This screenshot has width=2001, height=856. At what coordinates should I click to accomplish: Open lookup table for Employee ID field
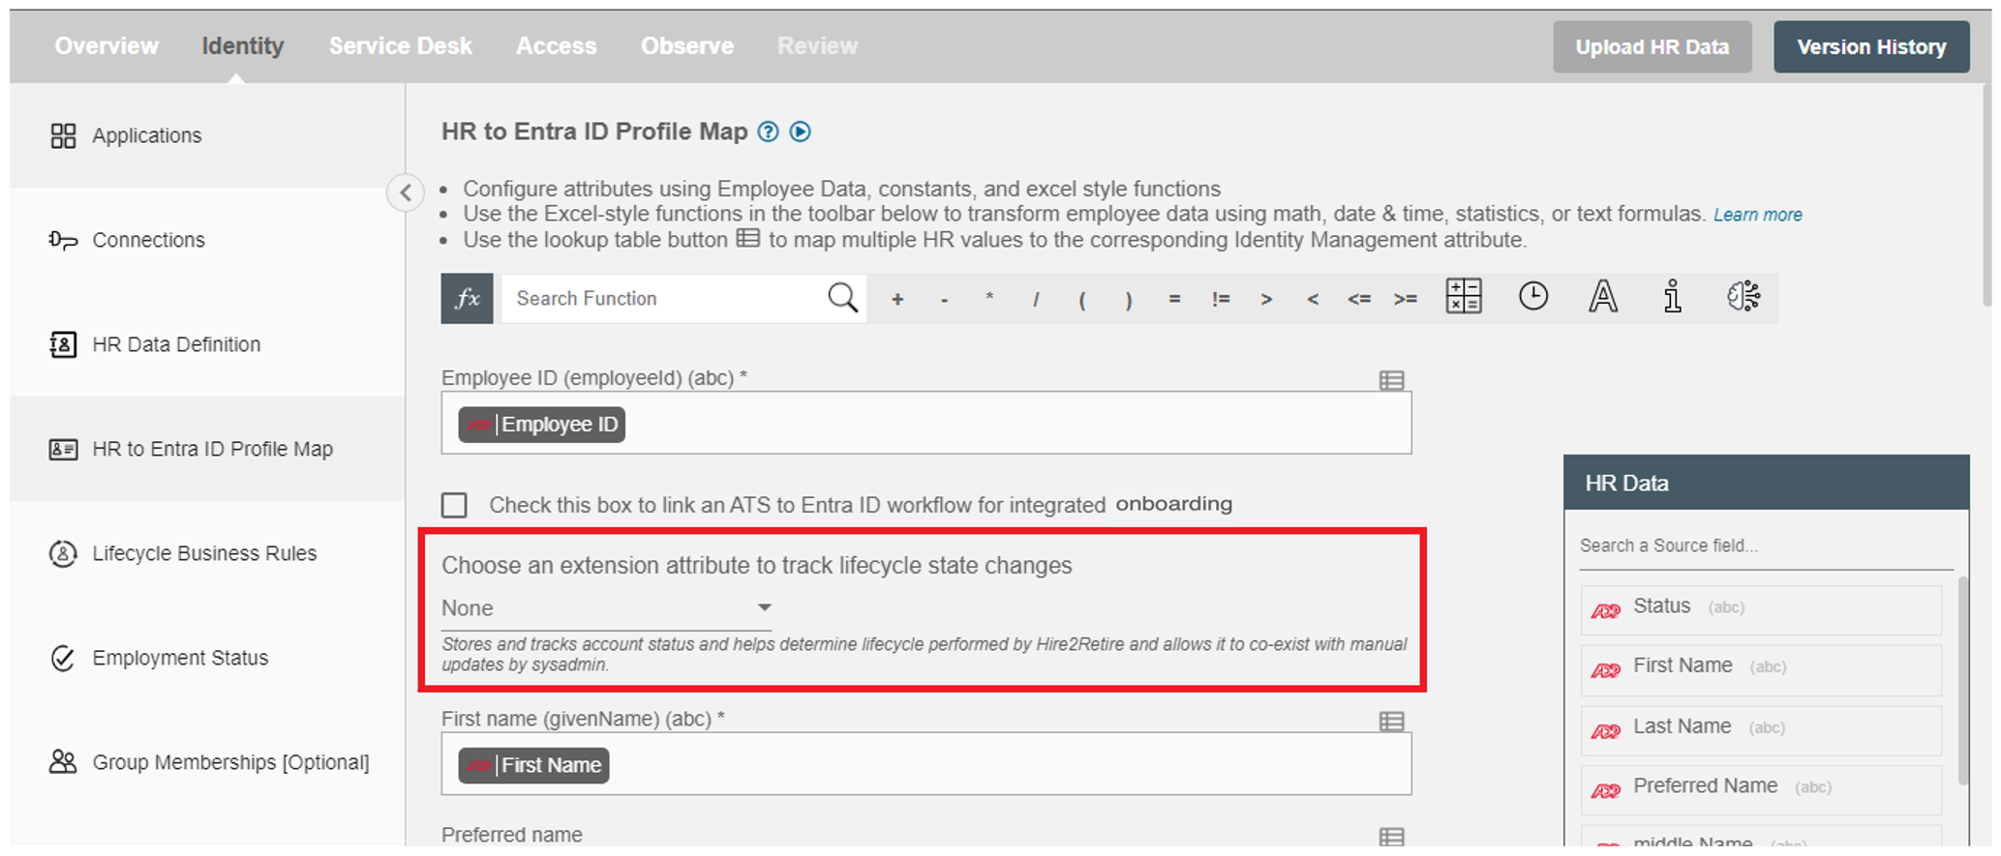1392,380
